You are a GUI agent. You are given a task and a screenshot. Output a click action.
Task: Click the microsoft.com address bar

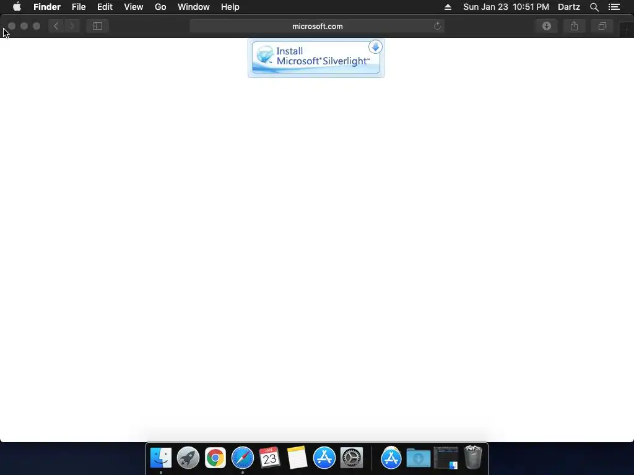tap(317, 26)
